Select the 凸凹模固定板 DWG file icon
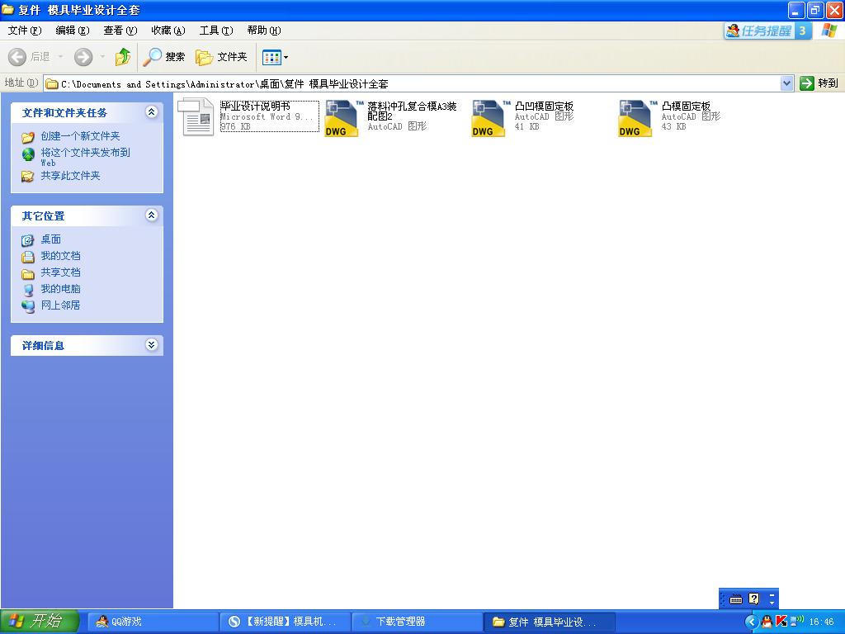Image resolution: width=845 pixels, height=634 pixels. point(490,118)
